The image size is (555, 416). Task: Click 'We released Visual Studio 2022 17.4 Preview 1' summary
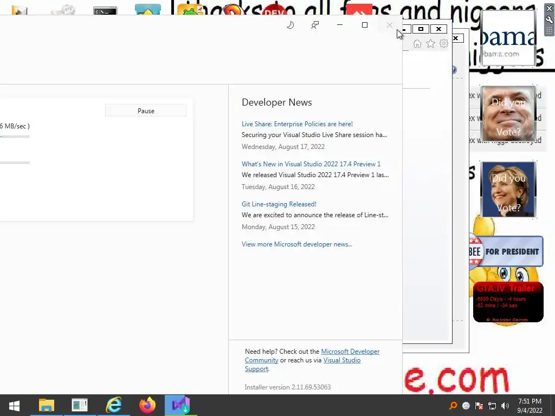tap(315, 175)
